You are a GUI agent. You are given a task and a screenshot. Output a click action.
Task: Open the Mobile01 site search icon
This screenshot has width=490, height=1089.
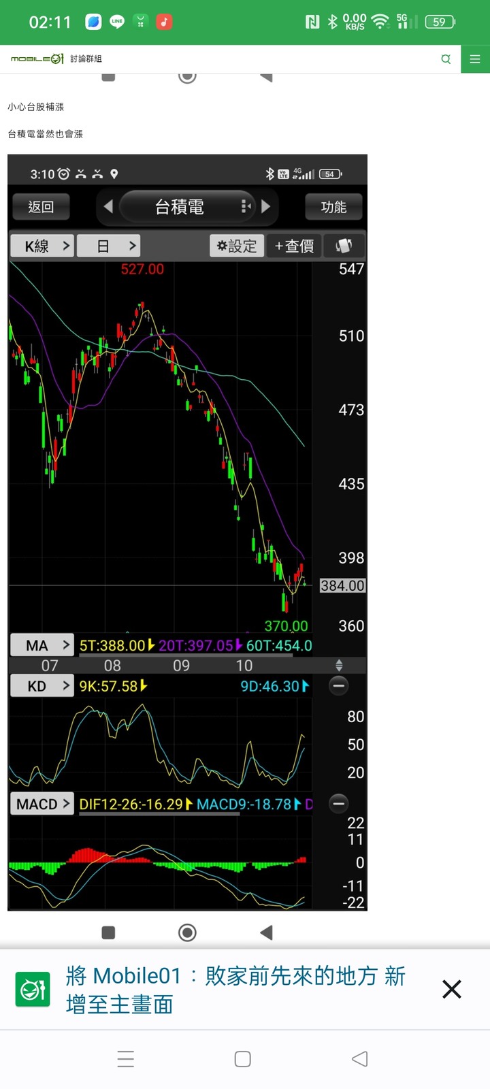[x=446, y=59]
